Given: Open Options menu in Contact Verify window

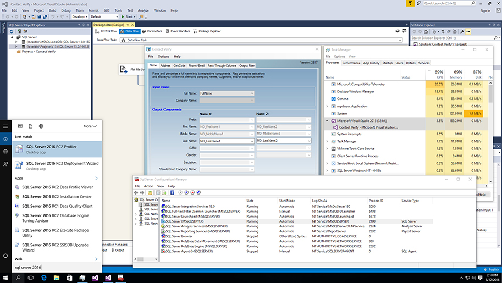Looking at the screenshot, I should click(163, 57).
